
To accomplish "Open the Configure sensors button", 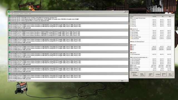I will [x=158, y=74].
